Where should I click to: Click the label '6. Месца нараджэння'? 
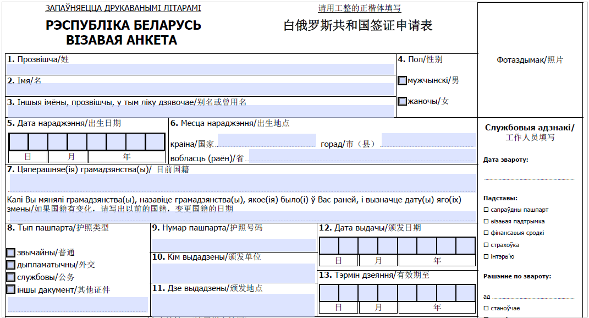pos(212,123)
